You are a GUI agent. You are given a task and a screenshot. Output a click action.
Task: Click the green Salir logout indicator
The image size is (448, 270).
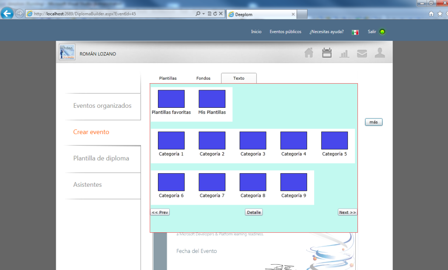[x=382, y=32]
